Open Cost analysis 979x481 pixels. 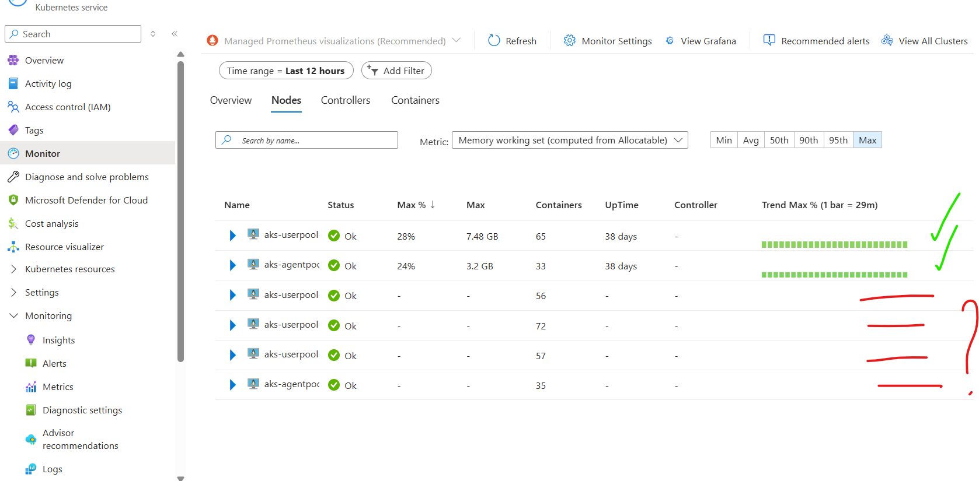51,223
